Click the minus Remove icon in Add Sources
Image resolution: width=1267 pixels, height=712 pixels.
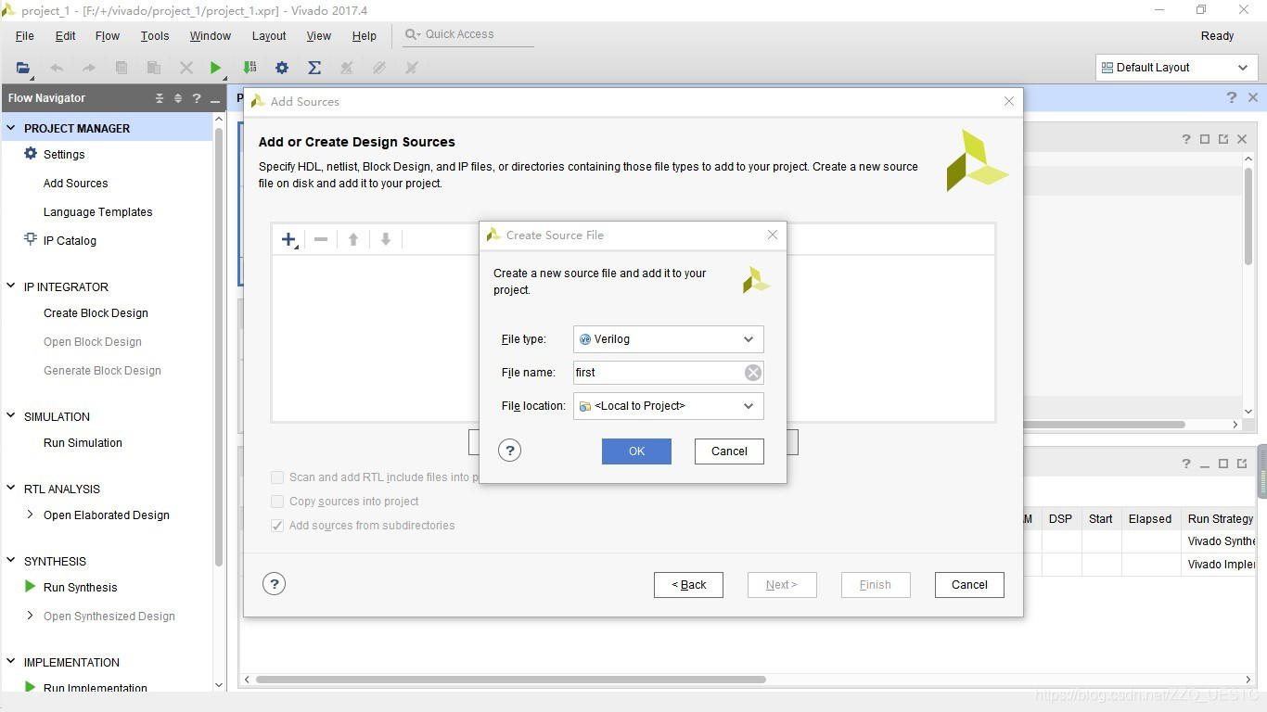(321, 239)
